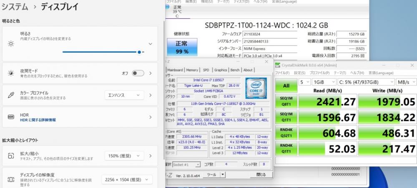Image resolution: width=417 pixels, height=188 pixels.
Task: Toggle the night mode switch
Action: [138, 73]
